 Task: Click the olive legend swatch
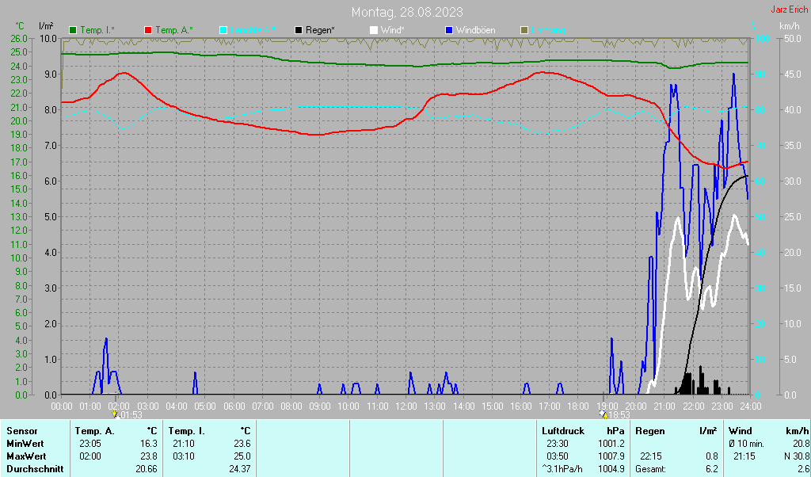[x=524, y=30]
